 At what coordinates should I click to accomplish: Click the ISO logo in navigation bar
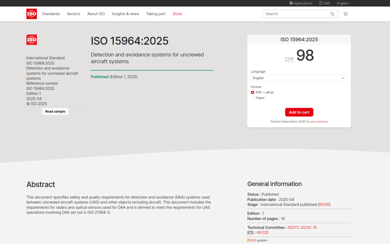31,14
